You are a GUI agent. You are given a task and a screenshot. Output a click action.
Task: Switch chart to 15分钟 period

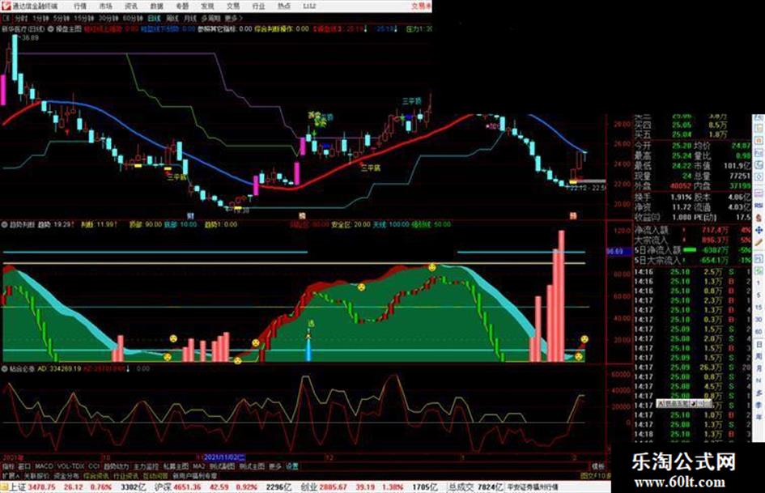point(84,18)
